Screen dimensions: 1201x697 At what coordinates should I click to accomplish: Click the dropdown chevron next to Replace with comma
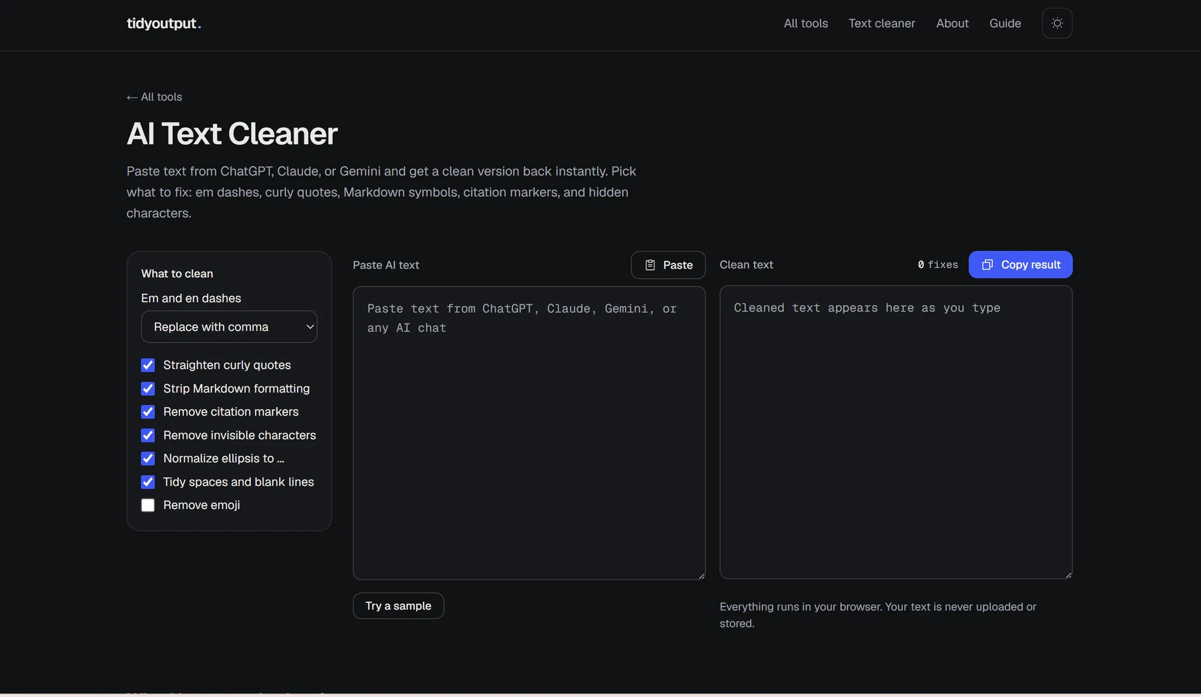click(x=310, y=327)
